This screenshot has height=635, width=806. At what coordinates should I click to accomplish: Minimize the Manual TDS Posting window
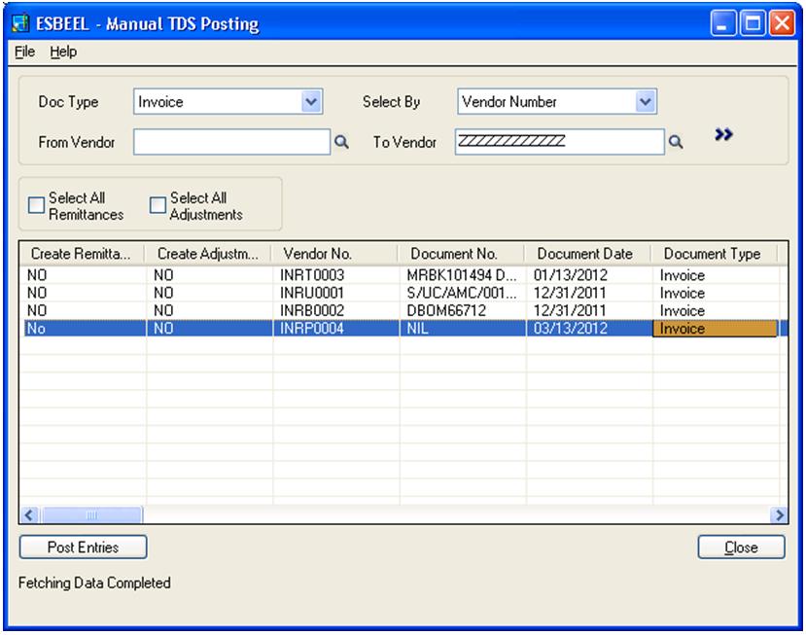723,23
